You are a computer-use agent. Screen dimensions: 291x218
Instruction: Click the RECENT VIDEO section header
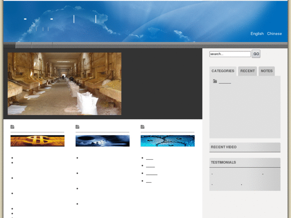pos(245,147)
